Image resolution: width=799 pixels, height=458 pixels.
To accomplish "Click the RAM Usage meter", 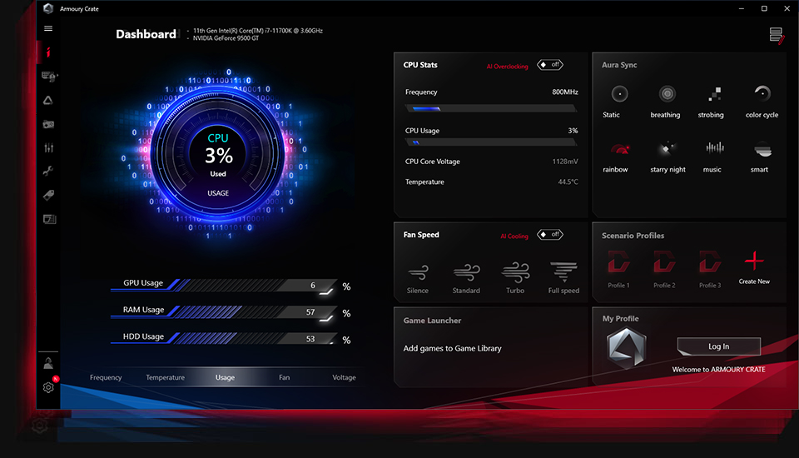I will [224, 312].
